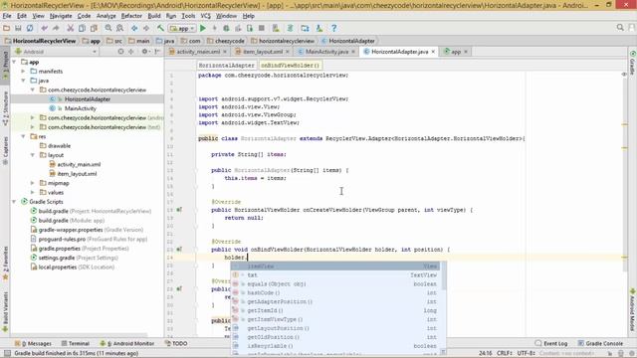Click the Stop square icon
The width and height of the screenshot is (637, 358).
262,28
